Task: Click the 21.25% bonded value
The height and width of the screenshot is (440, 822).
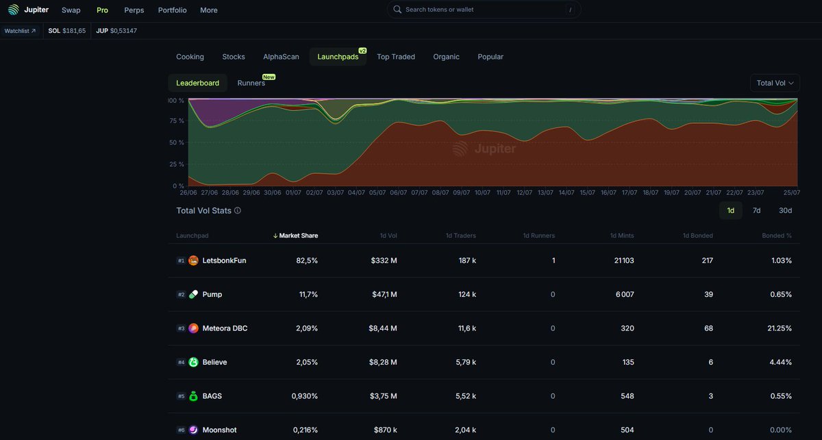Action: pos(780,328)
